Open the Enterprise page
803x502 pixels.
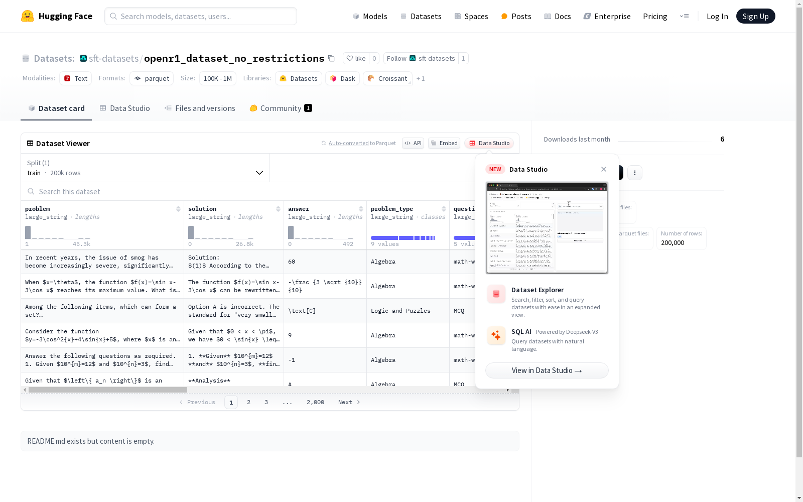[x=607, y=16]
